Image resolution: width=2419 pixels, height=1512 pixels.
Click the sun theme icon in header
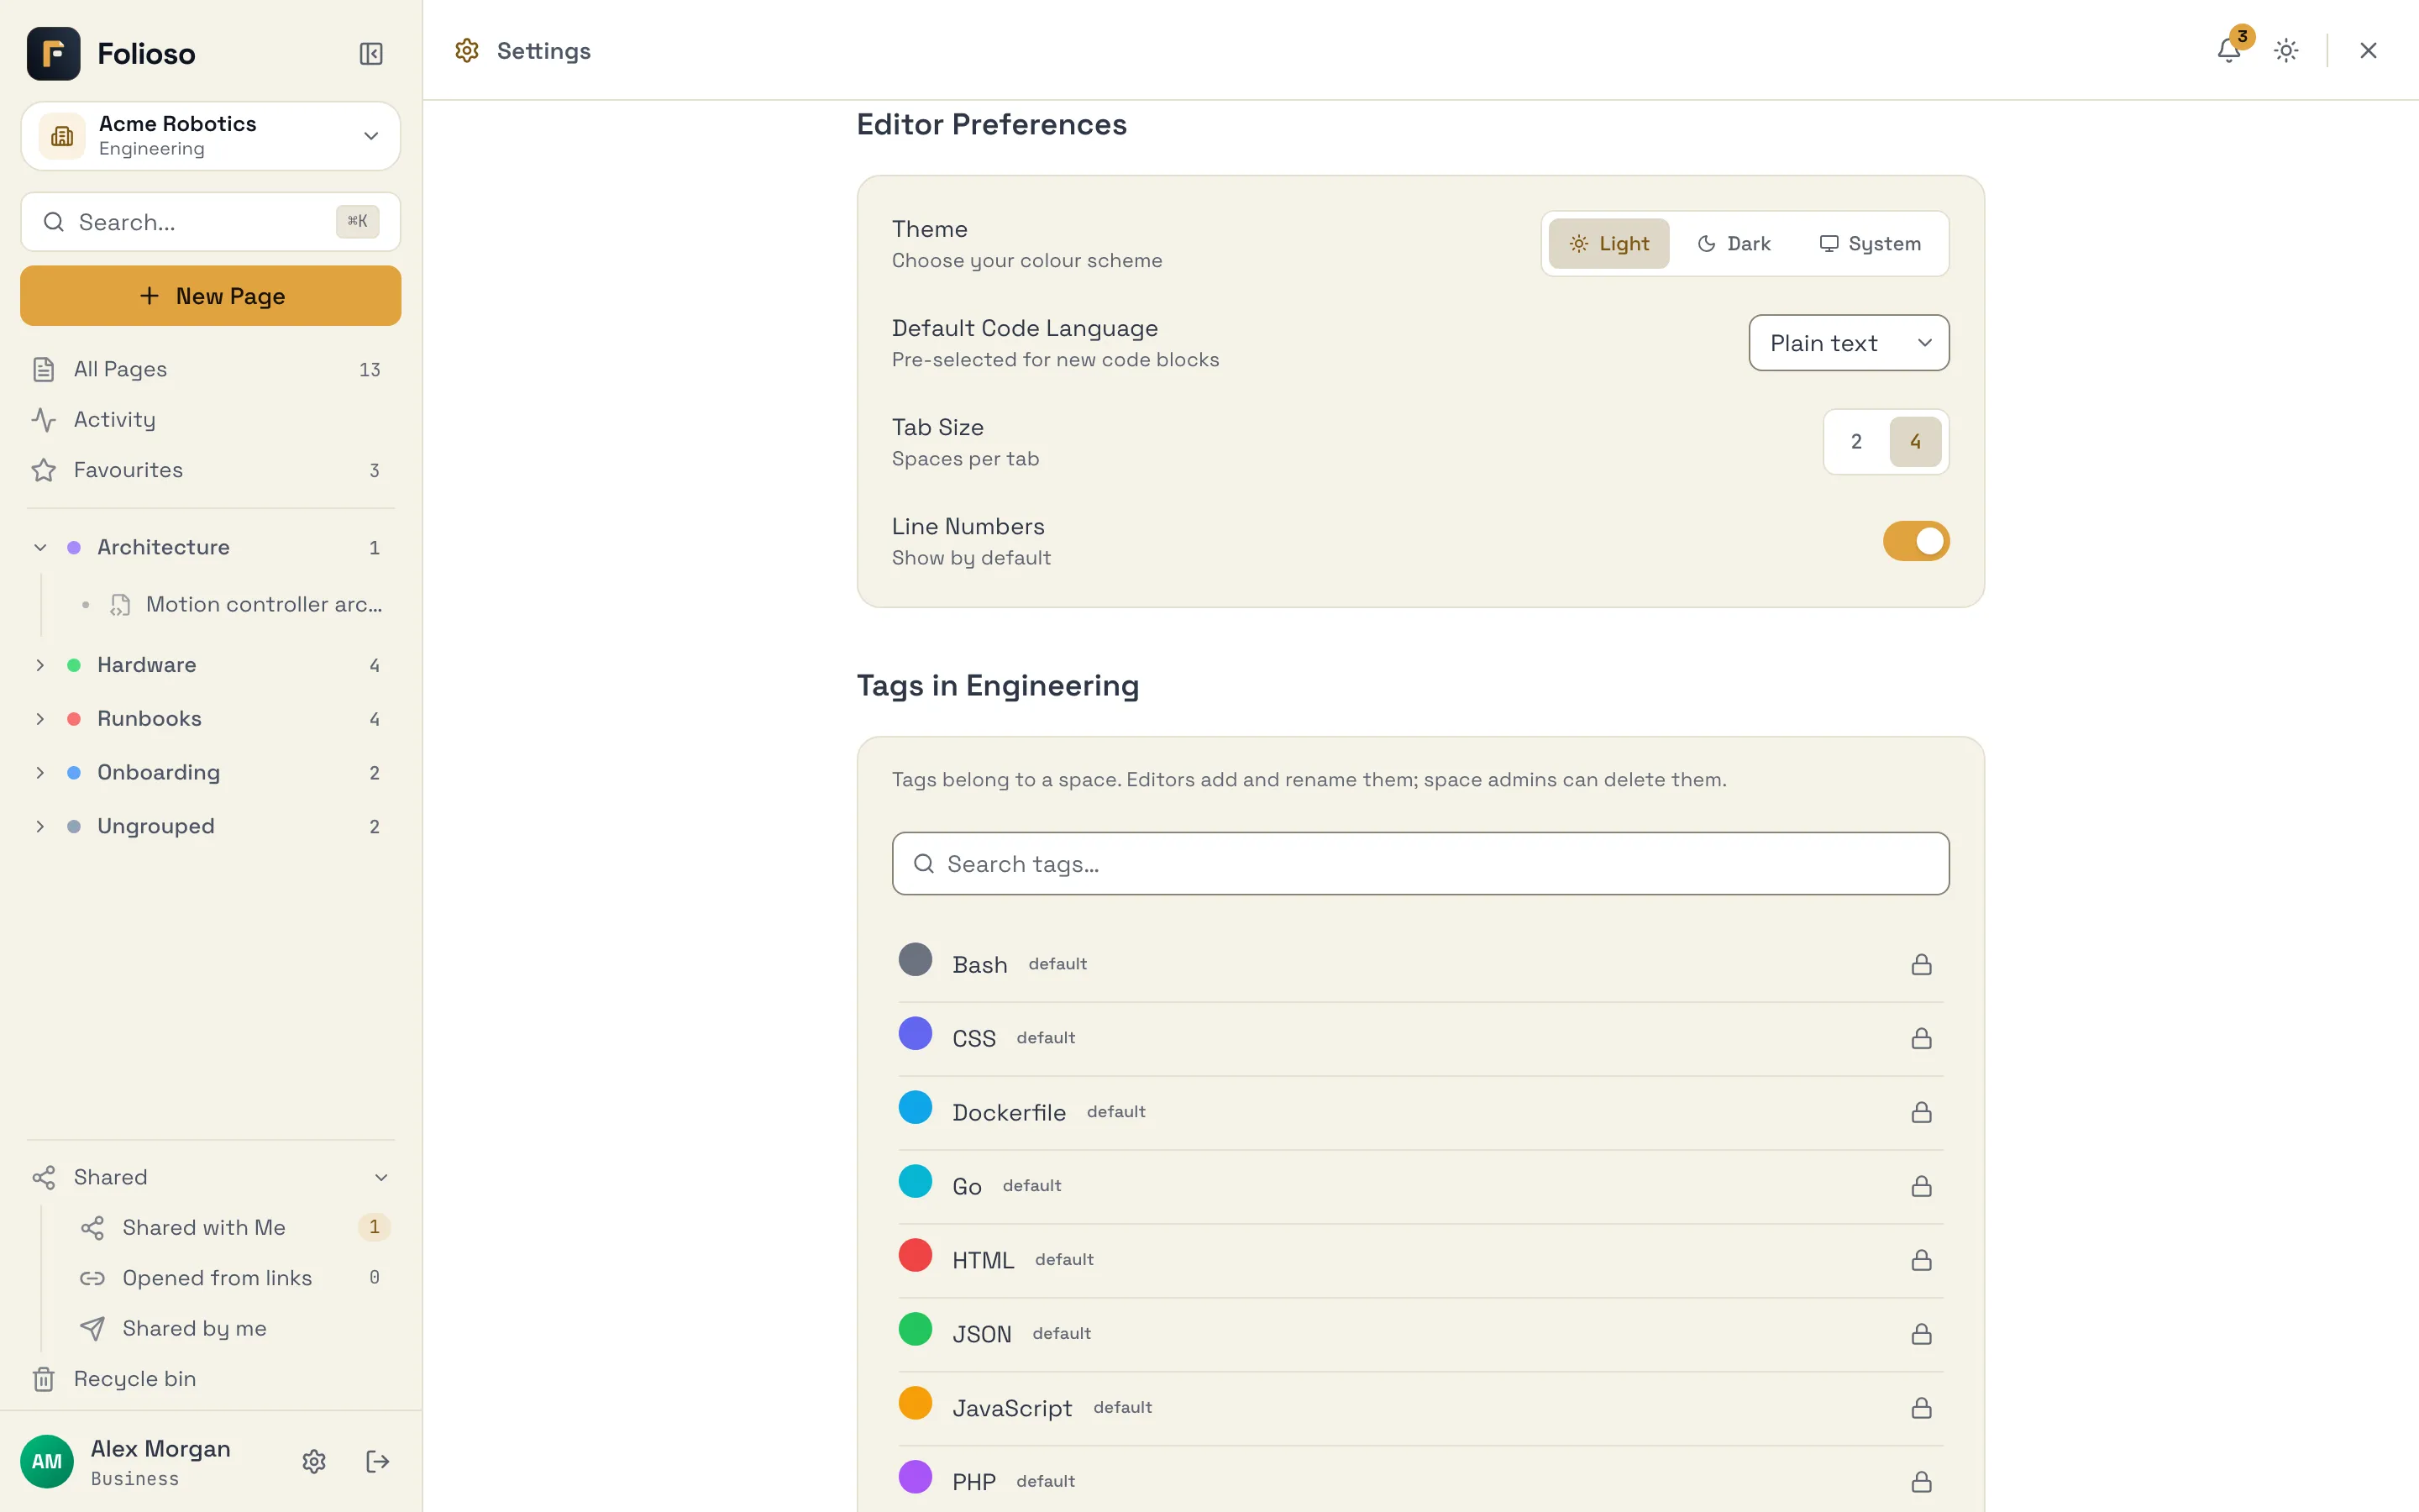[2286, 50]
